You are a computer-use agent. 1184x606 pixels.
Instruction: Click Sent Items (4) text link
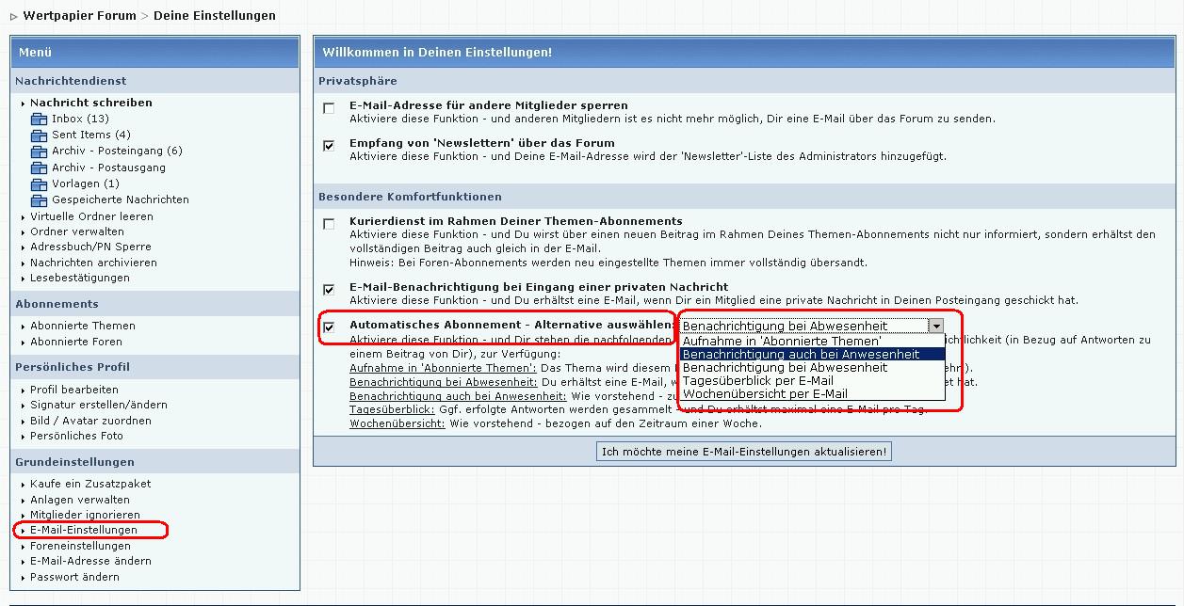coord(91,135)
